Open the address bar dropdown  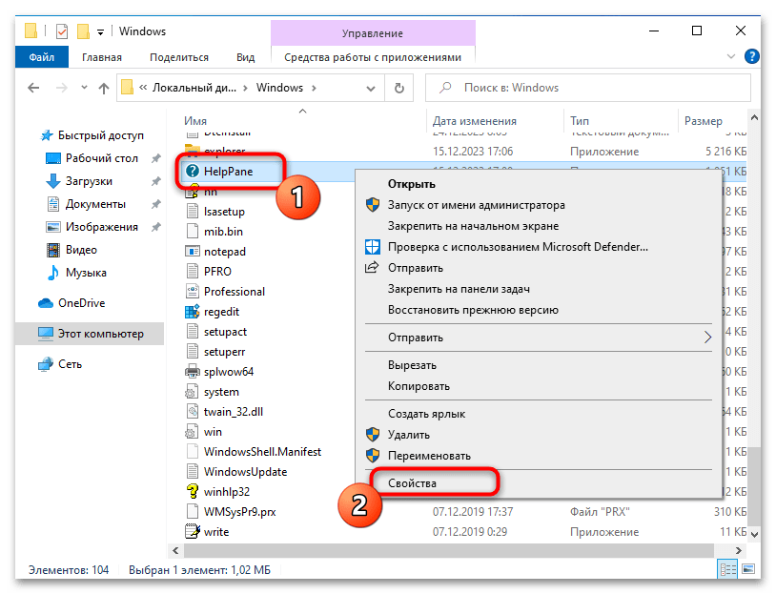pyautogui.click(x=371, y=88)
